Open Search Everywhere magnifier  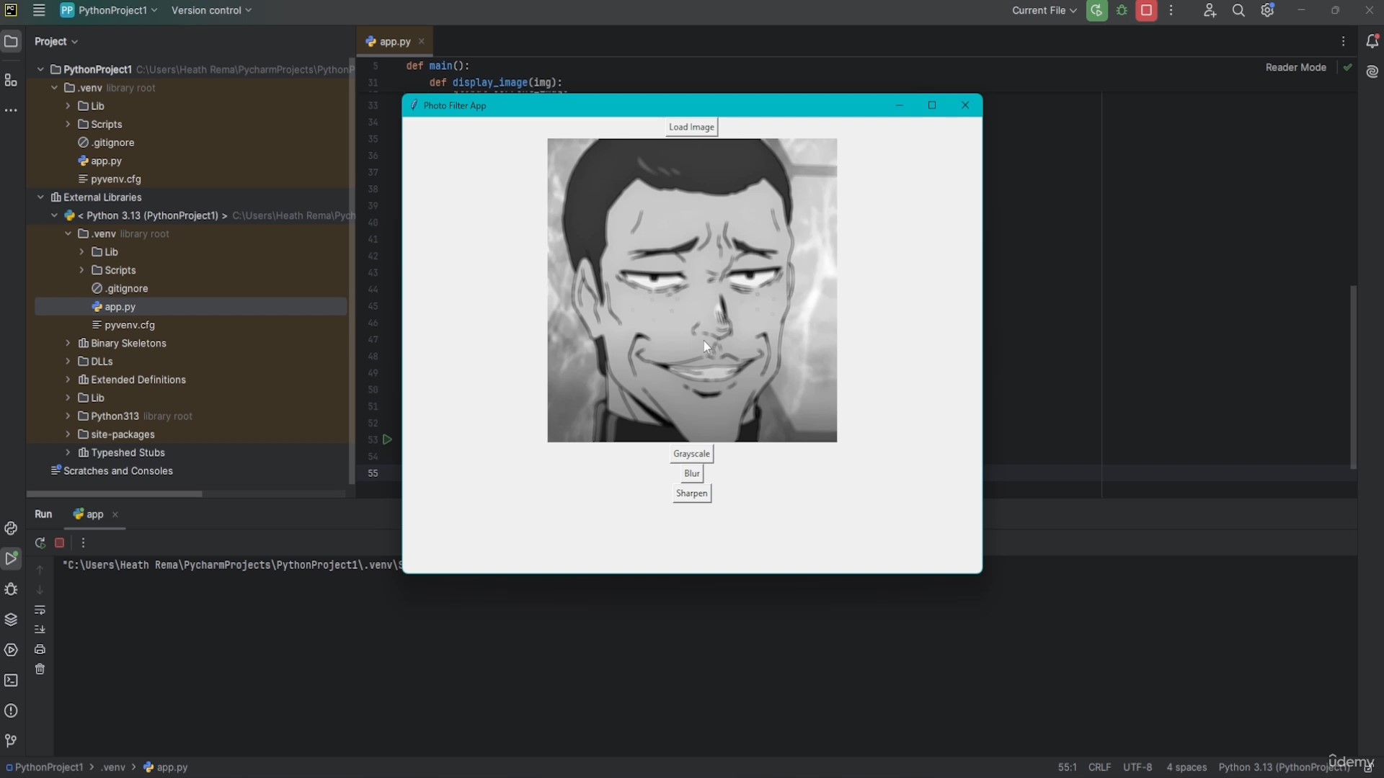click(1238, 10)
